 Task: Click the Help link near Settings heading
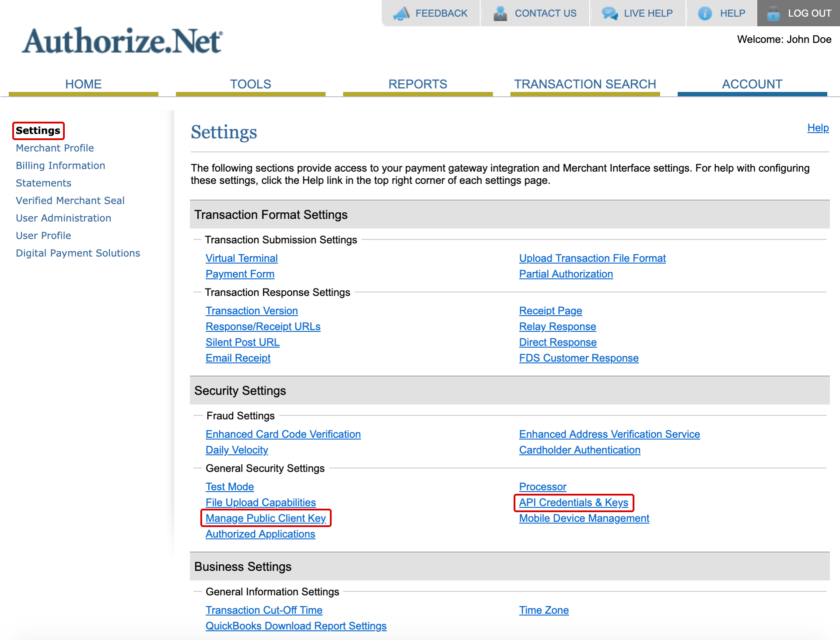tap(818, 128)
